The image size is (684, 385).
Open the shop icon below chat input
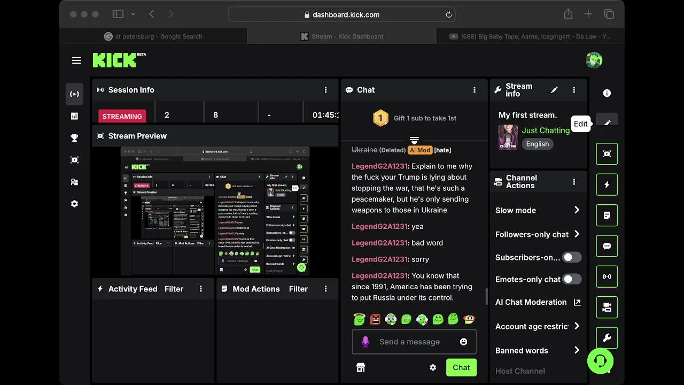pyautogui.click(x=361, y=367)
